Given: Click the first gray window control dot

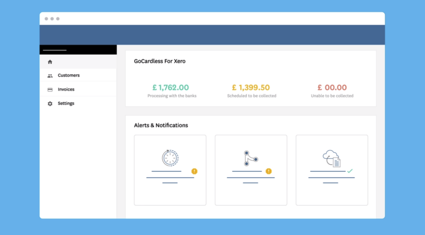Looking at the screenshot, I should (x=46, y=19).
